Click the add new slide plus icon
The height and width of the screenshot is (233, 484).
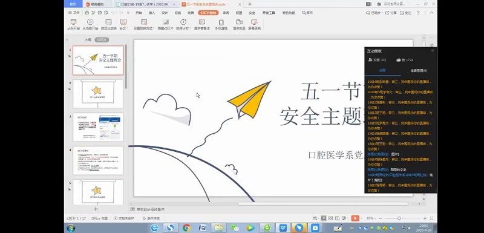[x=96, y=209]
